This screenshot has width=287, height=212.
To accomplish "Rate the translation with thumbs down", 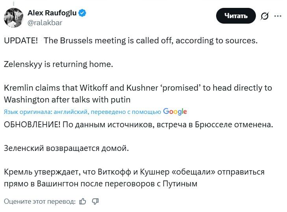I will (95, 201).
